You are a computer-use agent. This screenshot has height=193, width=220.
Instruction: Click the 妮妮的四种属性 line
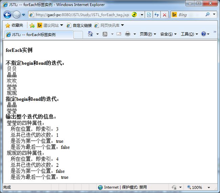[25, 153]
